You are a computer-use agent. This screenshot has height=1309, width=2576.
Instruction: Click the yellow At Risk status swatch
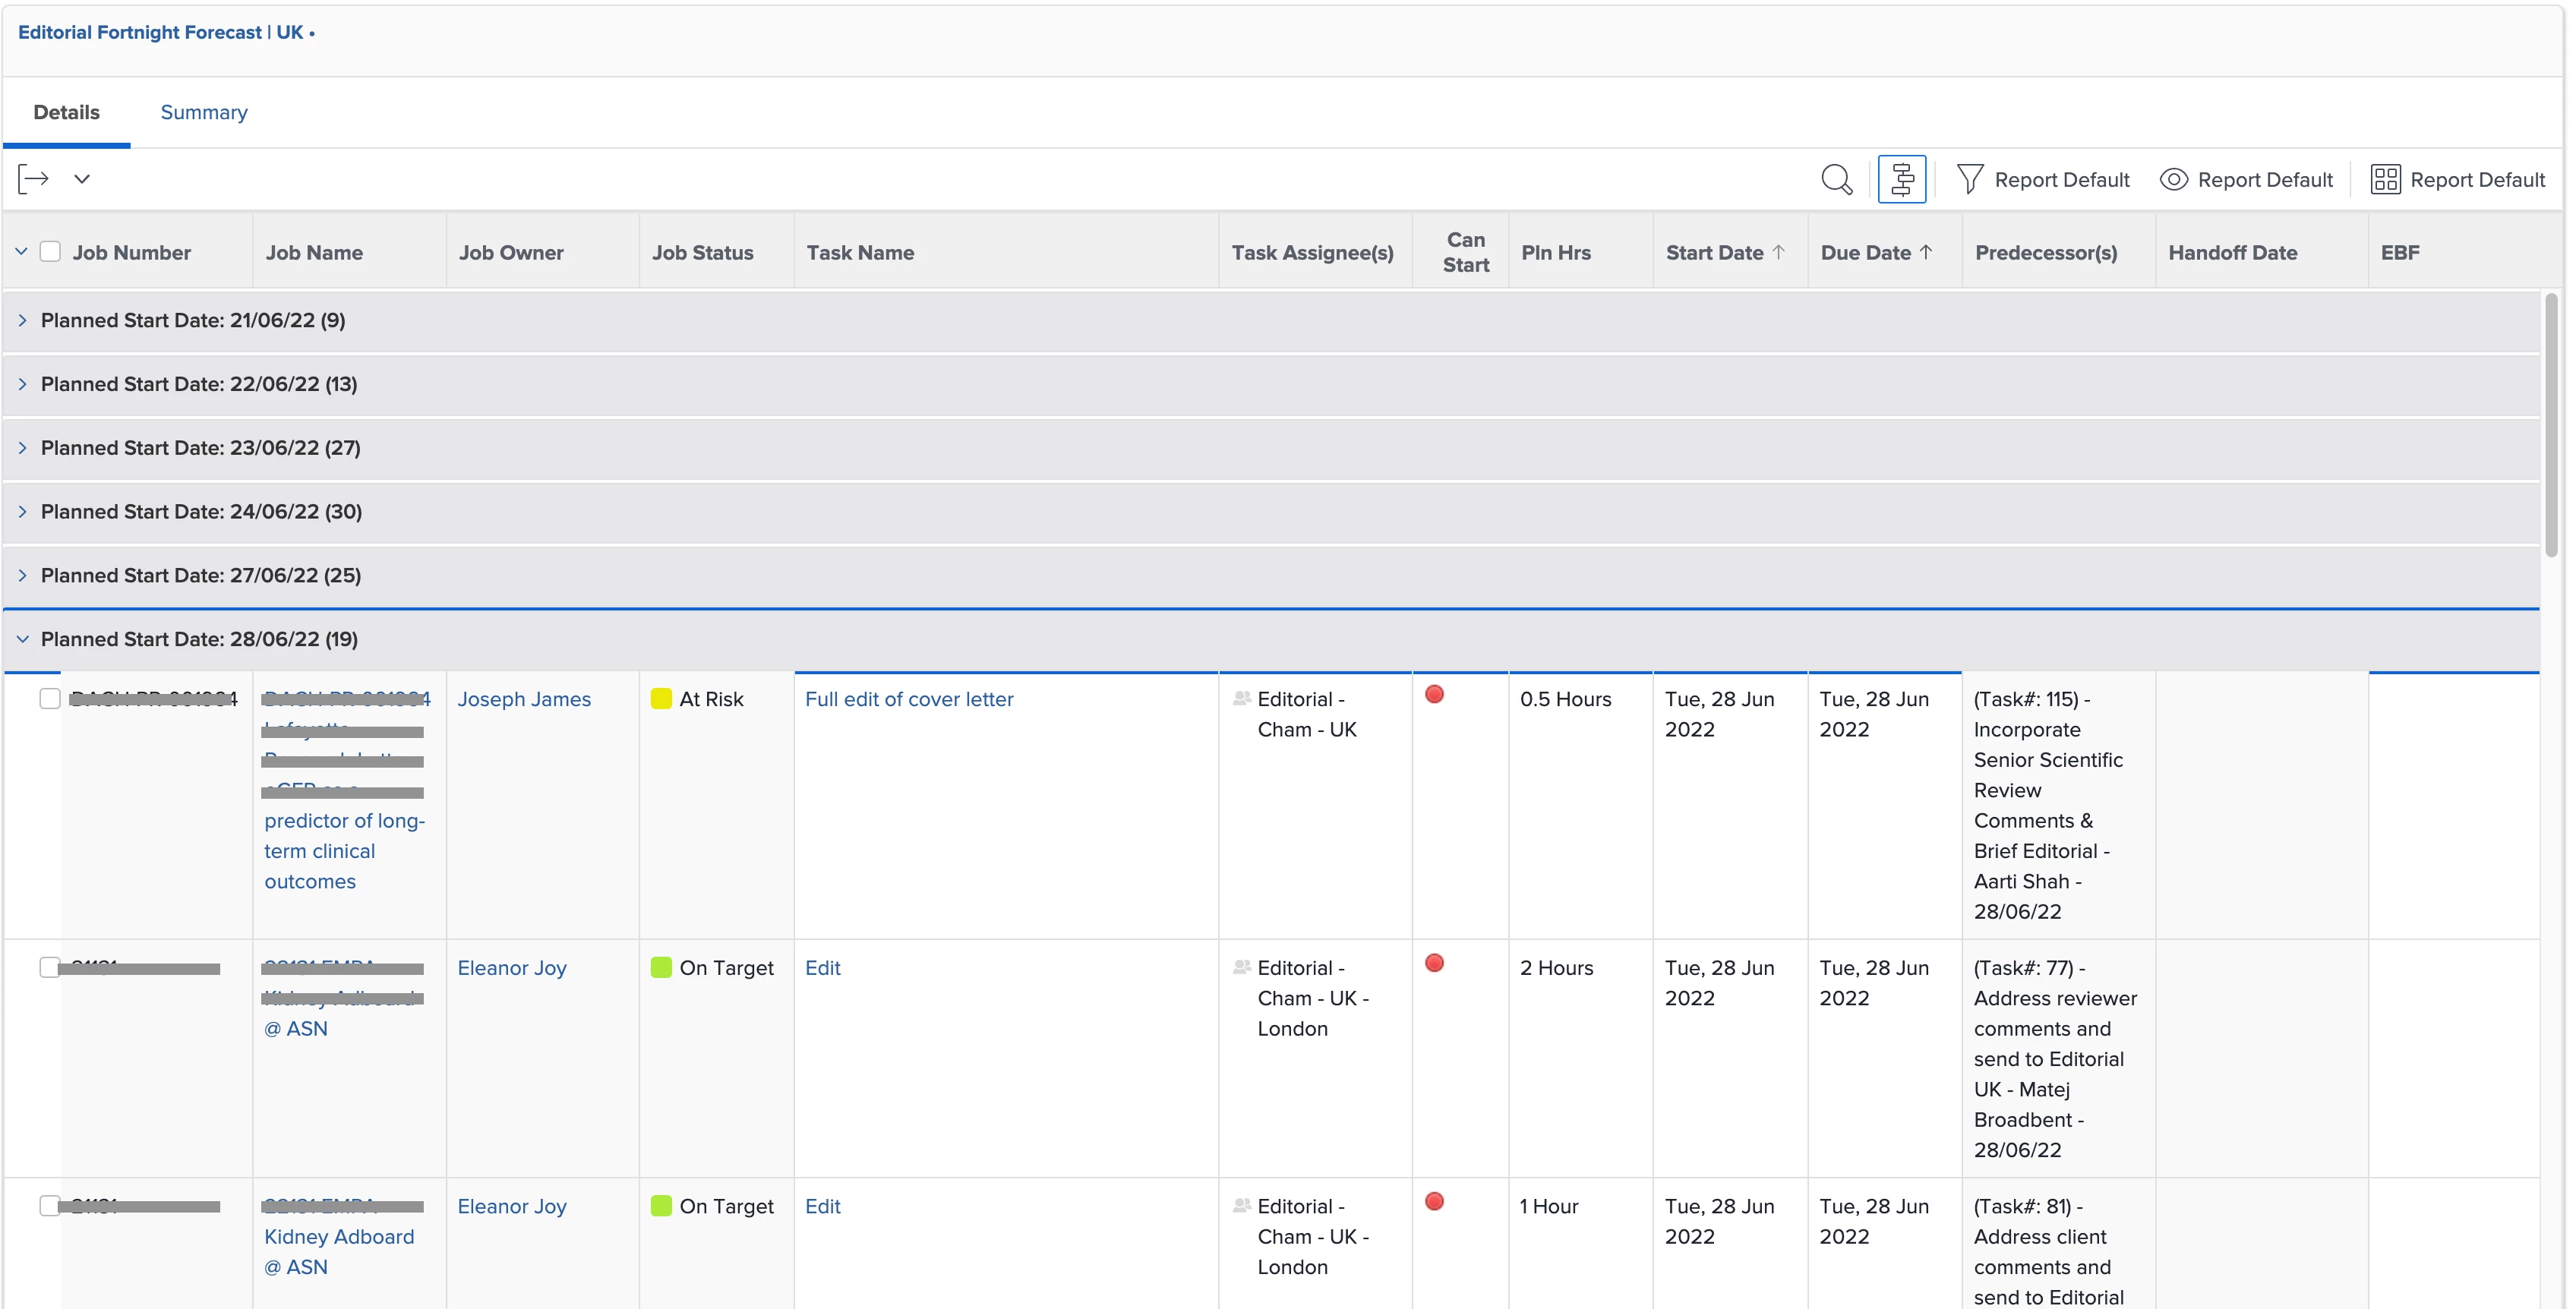(661, 699)
